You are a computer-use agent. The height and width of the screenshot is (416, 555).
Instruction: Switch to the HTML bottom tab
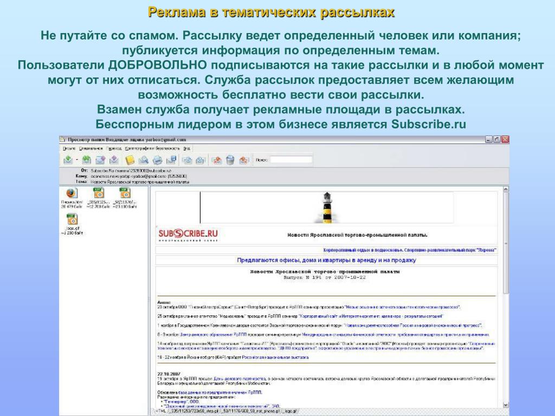click(x=160, y=411)
